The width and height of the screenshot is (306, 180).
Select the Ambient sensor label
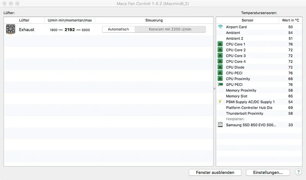point(233,33)
